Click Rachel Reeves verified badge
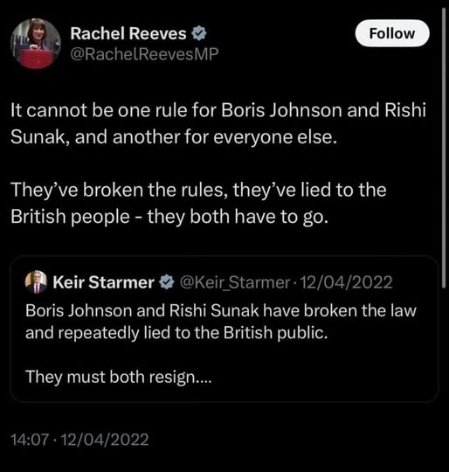The height and width of the screenshot is (472, 449). (199, 33)
